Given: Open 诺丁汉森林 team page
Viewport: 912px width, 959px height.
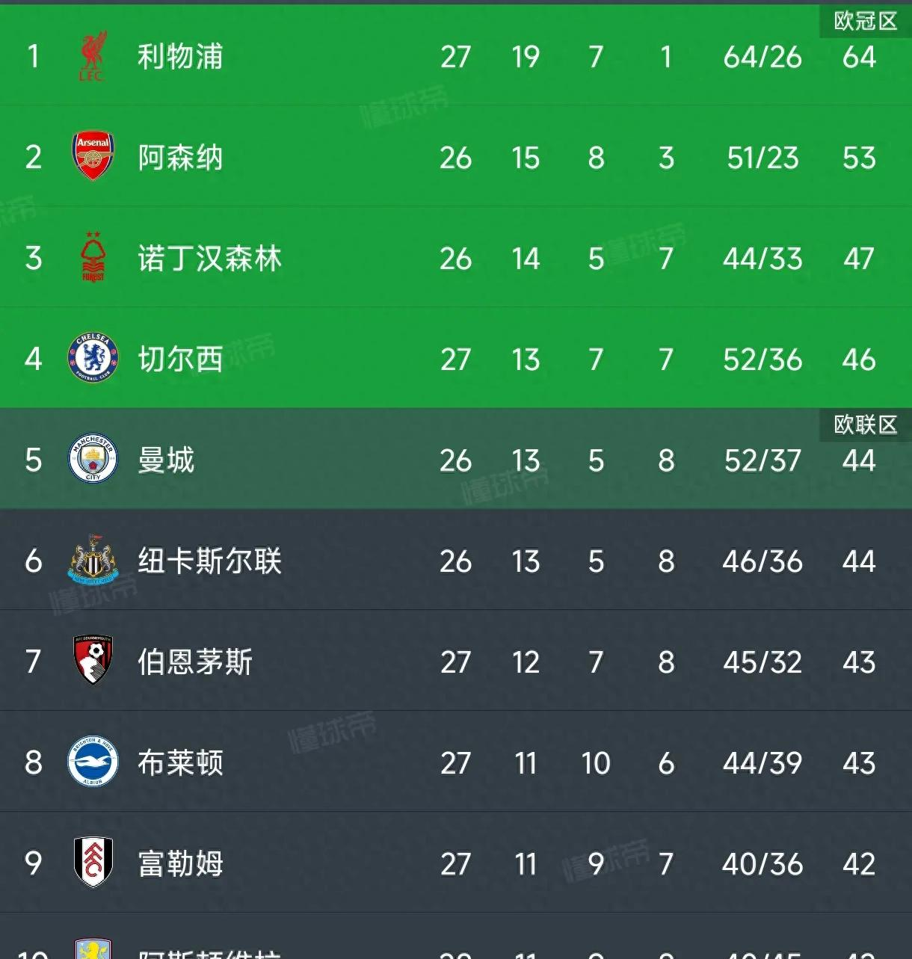Looking at the screenshot, I should 209,259.
